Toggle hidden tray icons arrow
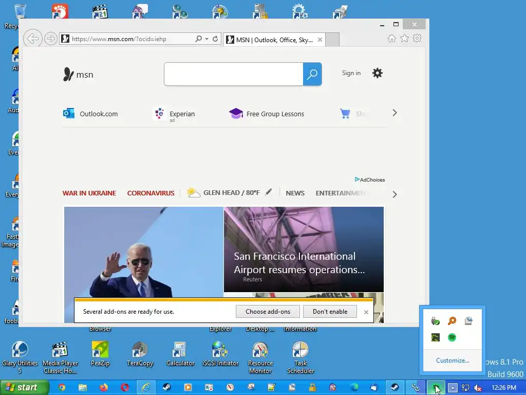The height and width of the screenshot is (395, 526). pos(452,388)
